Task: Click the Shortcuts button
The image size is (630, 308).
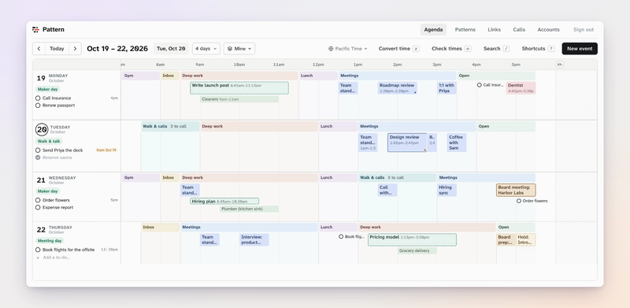Action: (x=538, y=49)
